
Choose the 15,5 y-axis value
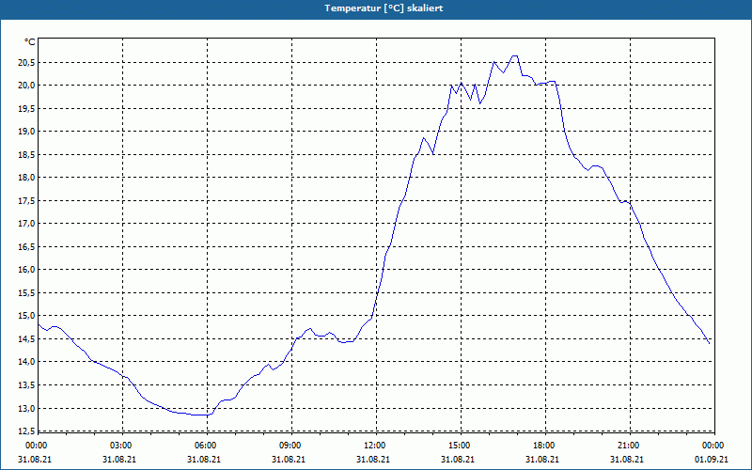point(26,292)
